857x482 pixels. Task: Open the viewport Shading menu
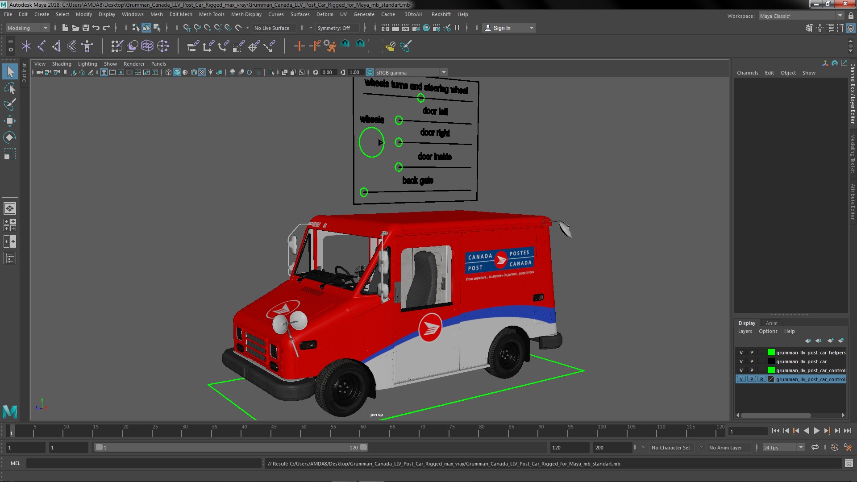(x=62, y=64)
